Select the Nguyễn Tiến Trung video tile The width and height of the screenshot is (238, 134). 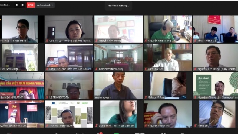coord(216,57)
